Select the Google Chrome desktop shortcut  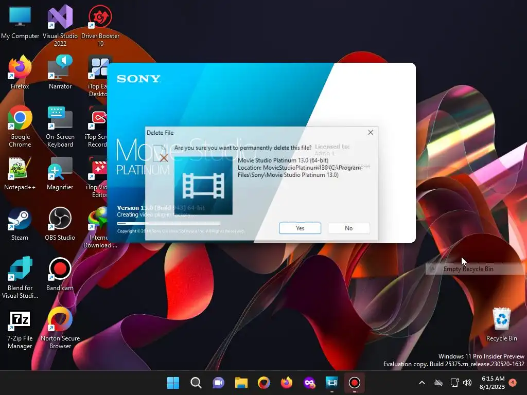tap(20, 127)
